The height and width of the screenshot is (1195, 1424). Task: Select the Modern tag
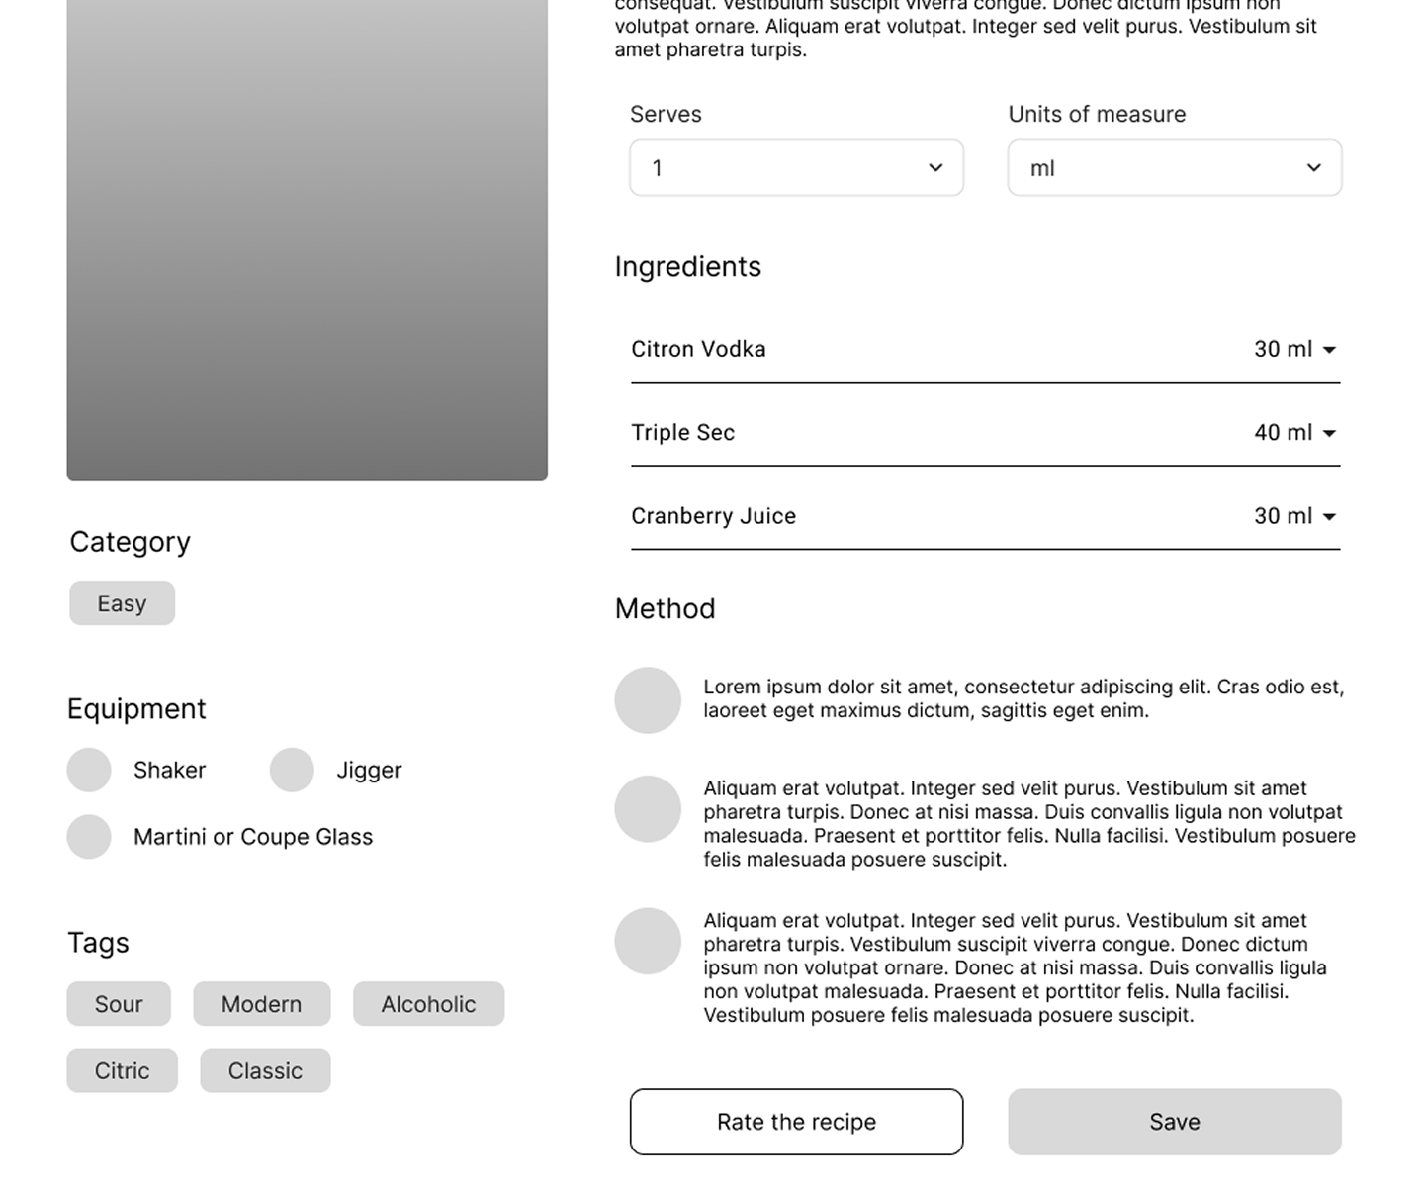[261, 1004]
